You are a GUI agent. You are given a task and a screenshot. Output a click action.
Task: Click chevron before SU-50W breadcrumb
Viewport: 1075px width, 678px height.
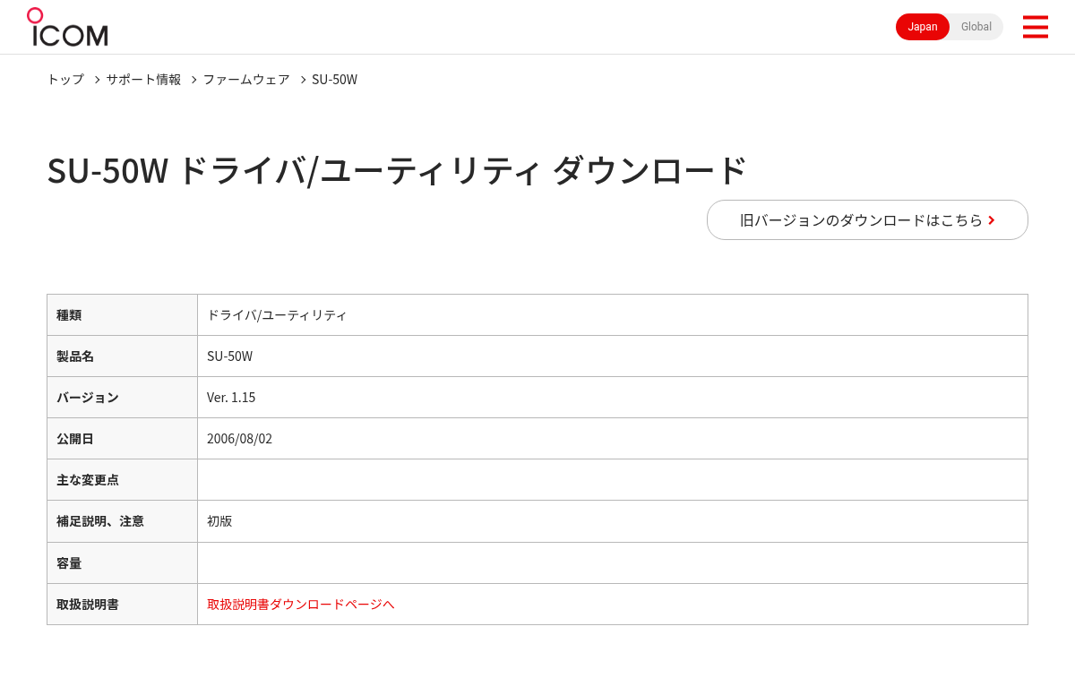point(303,80)
